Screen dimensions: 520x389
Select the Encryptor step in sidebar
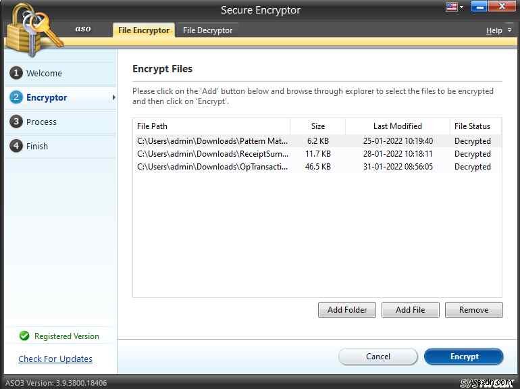click(x=60, y=97)
